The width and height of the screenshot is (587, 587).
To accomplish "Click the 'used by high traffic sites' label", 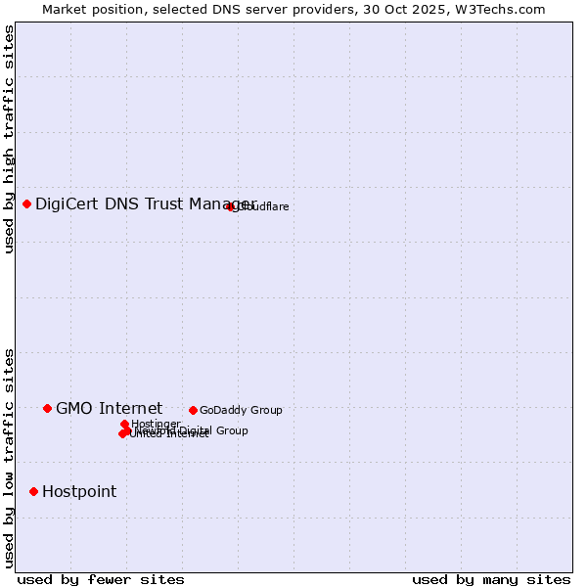I will (x=9, y=139).
